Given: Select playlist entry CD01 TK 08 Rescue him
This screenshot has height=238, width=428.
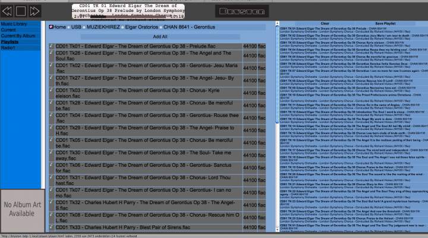Looking at the screenshot, I should pyautogui.click(x=354, y=82).
